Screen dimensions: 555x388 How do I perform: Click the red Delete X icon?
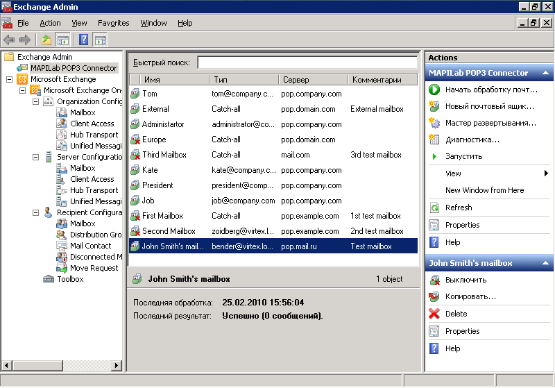(x=434, y=314)
